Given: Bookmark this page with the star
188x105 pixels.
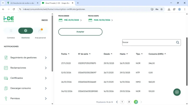Looking at the screenshot, I should coord(162,9).
